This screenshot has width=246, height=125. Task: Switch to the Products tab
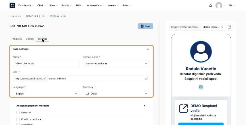(x=17, y=39)
